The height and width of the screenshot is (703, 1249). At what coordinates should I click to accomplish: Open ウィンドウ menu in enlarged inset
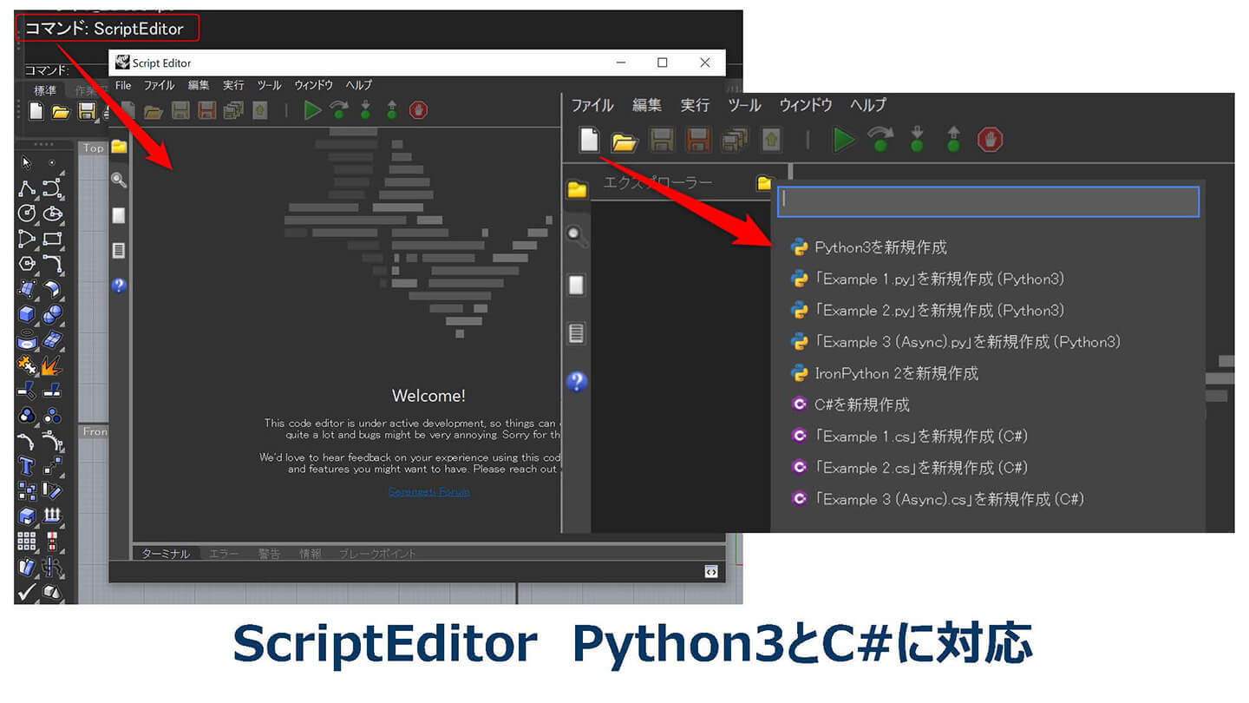(806, 105)
